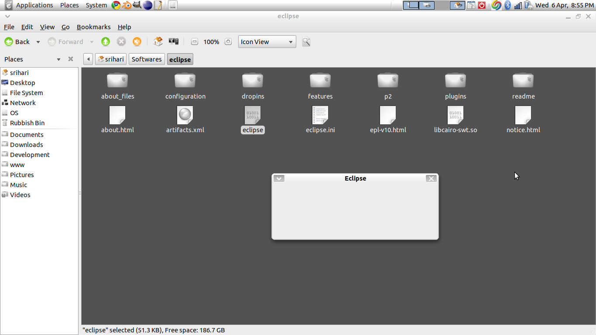Go up to parent folder with green arrow
Viewport: 596px width, 335px height.
pyautogui.click(x=106, y=42)
